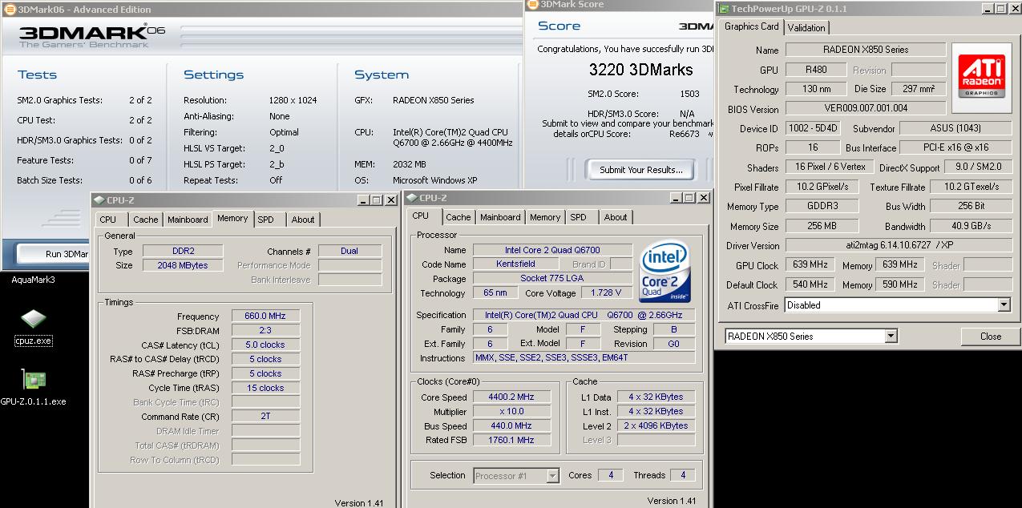Open the Mainboard tab in the CPU-Z Memory window
1022x508 pixels.
tap(188, 220)
